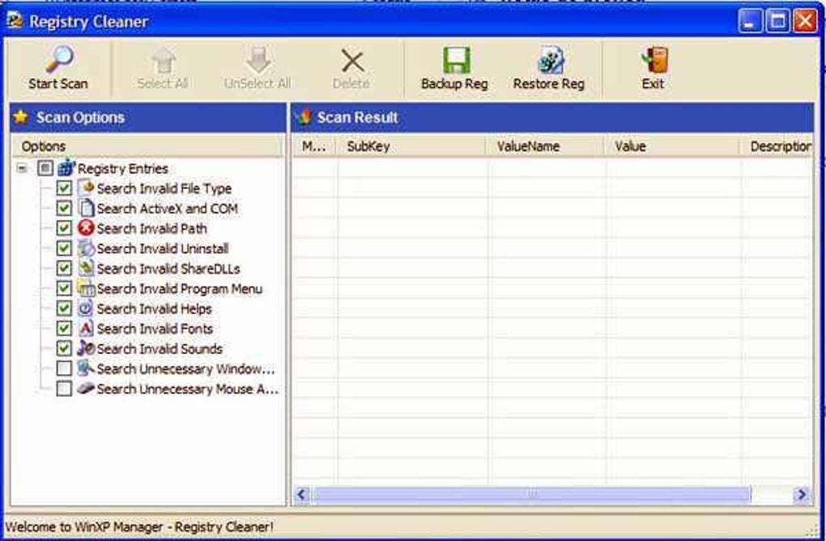Select the Search Unnecessary Window... label
The width and height of the screenshot is (826, 541).
click(x=186, y=368)
